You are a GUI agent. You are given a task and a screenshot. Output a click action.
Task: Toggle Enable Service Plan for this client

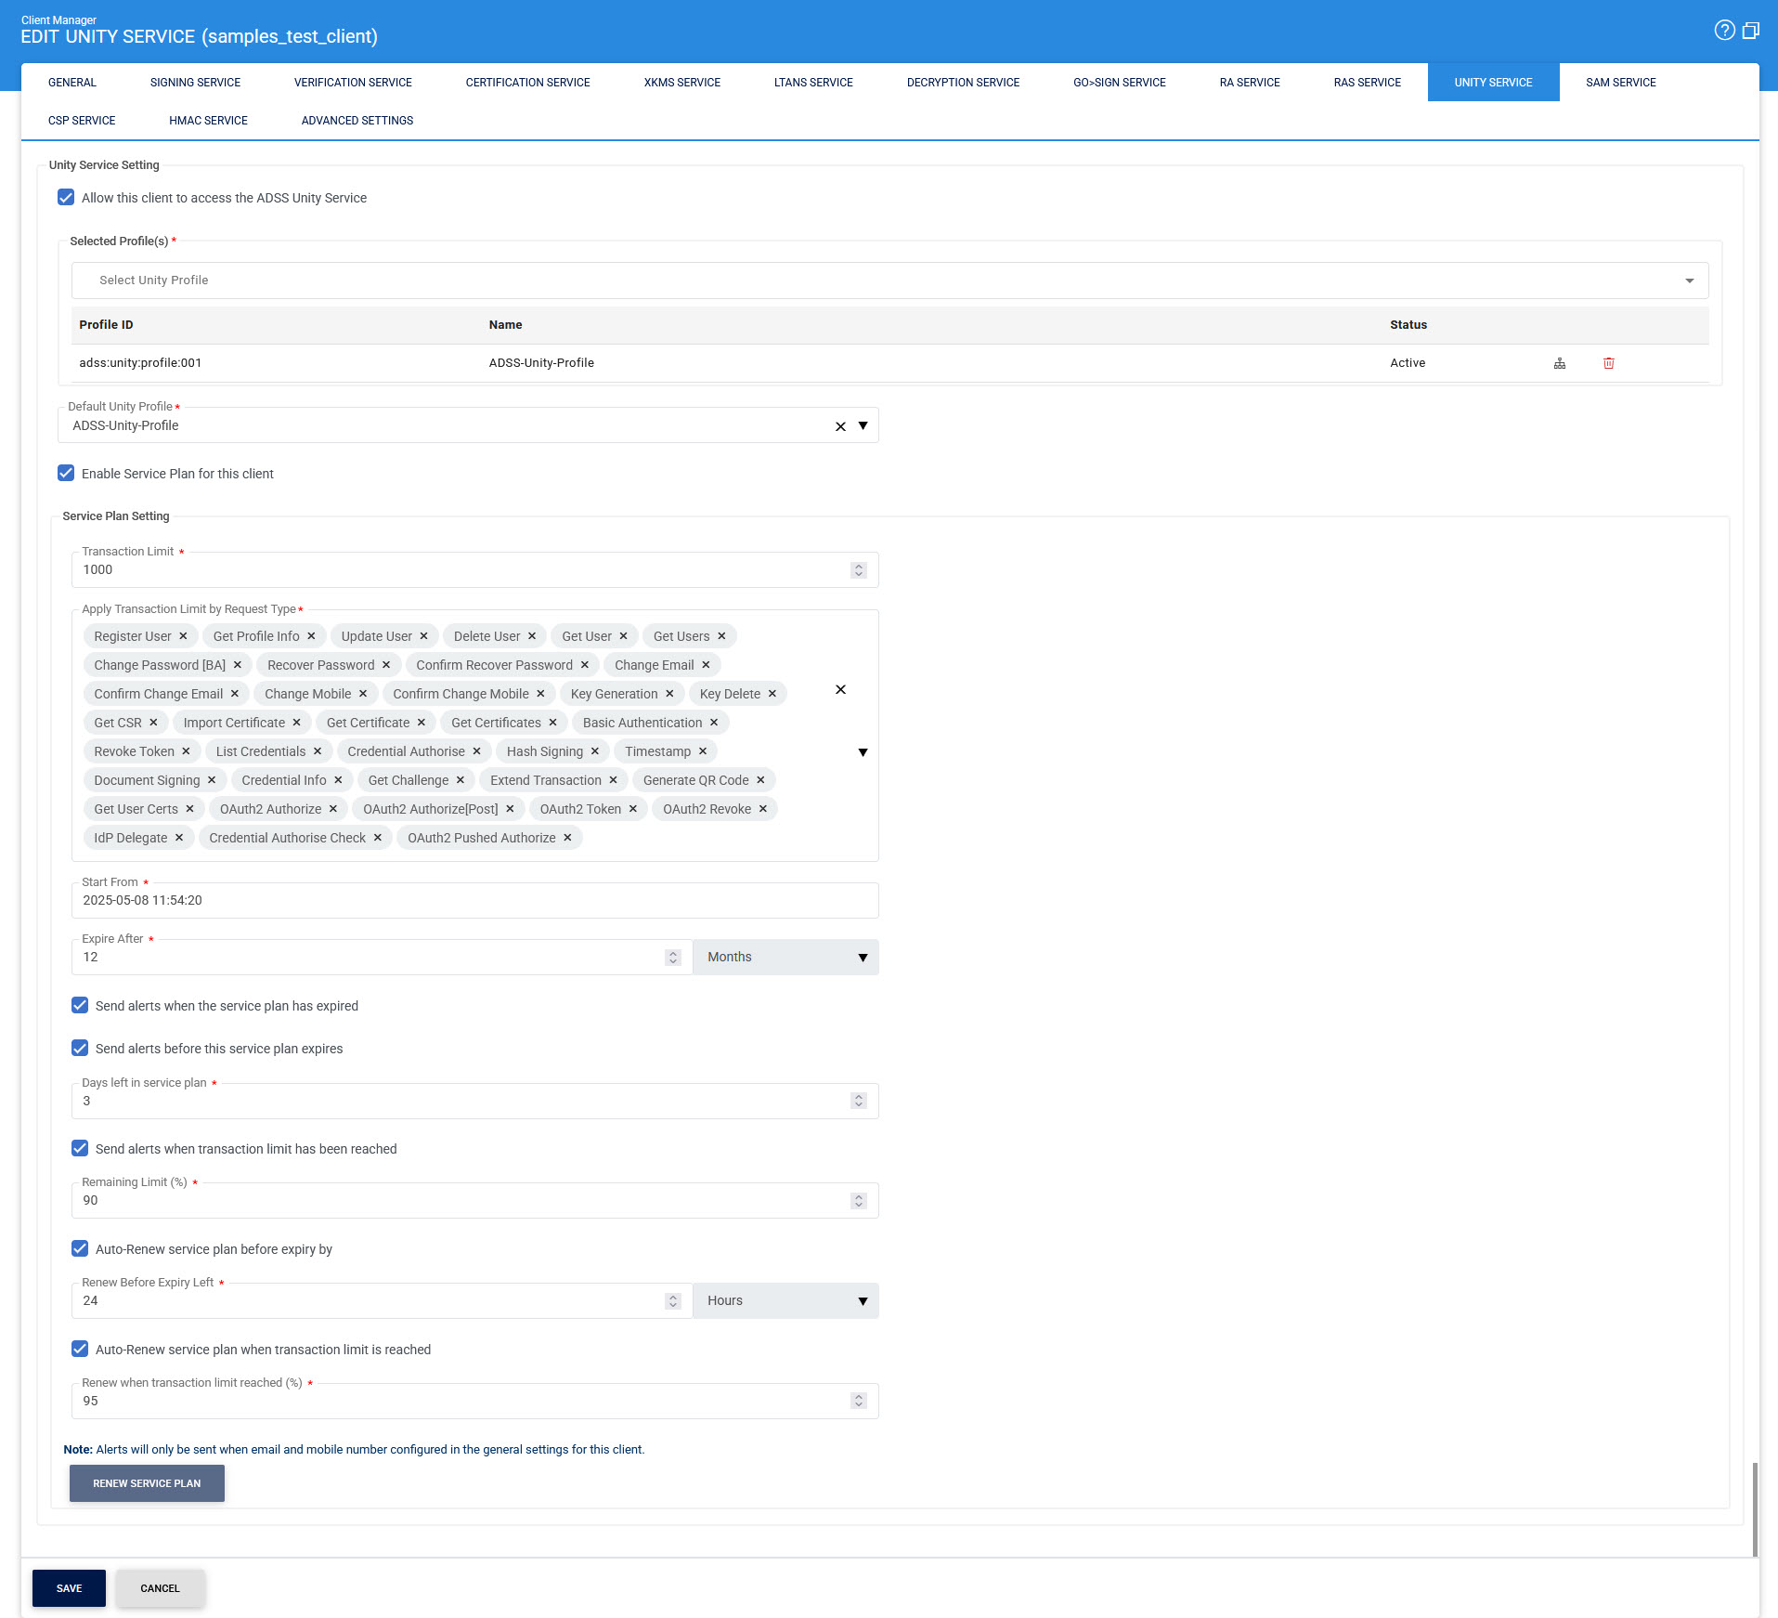pyautogui.click(x=66, y=474)
